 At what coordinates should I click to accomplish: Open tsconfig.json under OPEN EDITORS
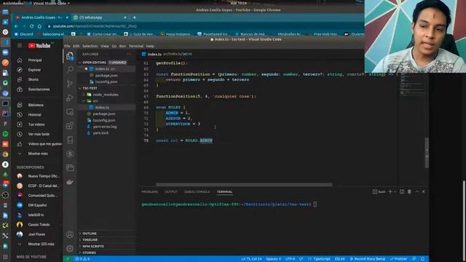[106, 82]
